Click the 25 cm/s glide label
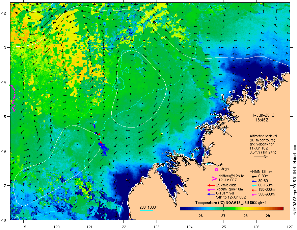297x230 pixels. (x=226, y=185)
